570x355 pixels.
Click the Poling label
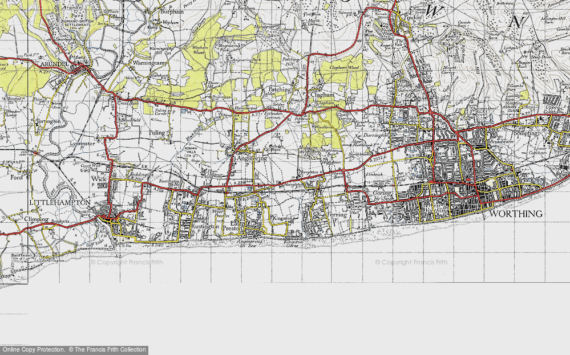(x=157, y=133)
